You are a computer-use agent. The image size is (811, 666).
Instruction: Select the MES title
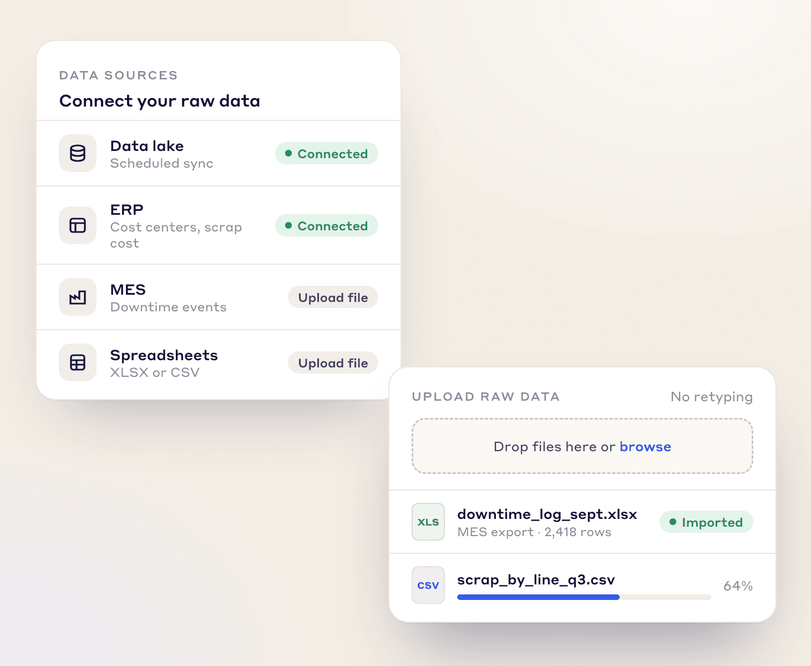click(x=128, y=290)
